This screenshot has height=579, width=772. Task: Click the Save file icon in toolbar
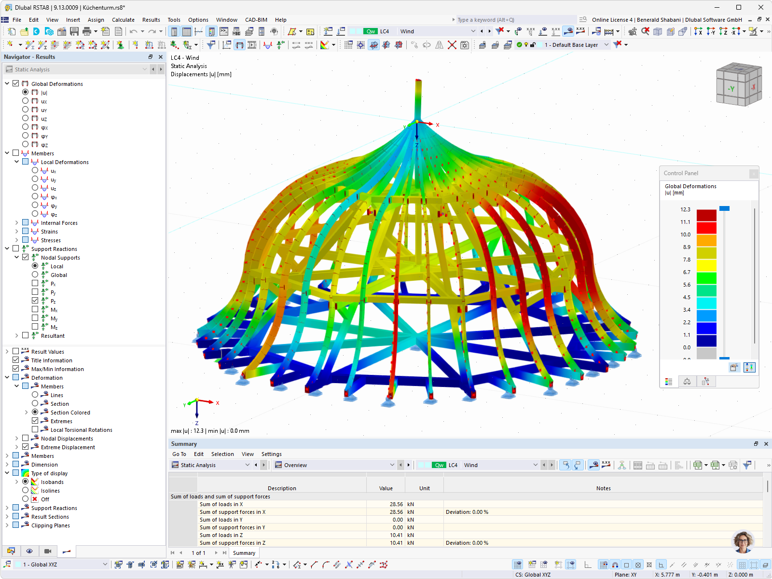tap(74, 31)
